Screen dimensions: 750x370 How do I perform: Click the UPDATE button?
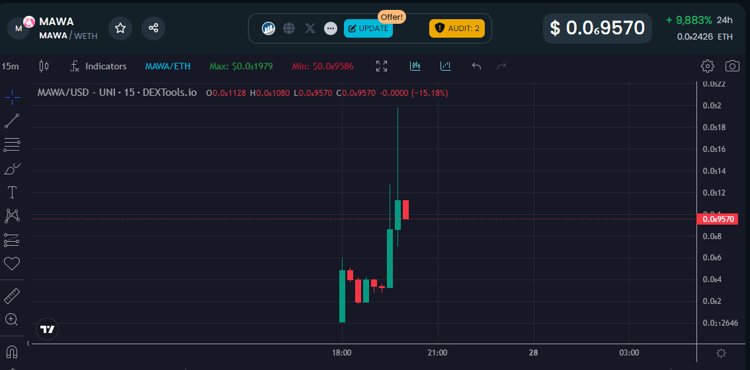368,28
